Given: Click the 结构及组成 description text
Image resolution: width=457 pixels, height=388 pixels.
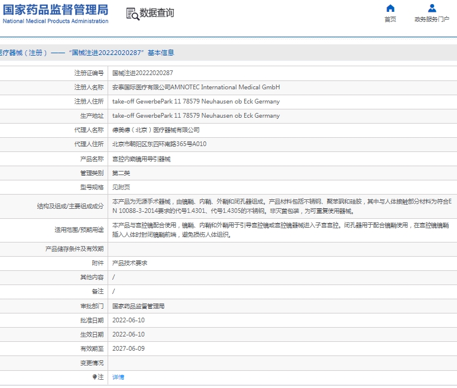Looking at the screenshot, I should point(282,206).
